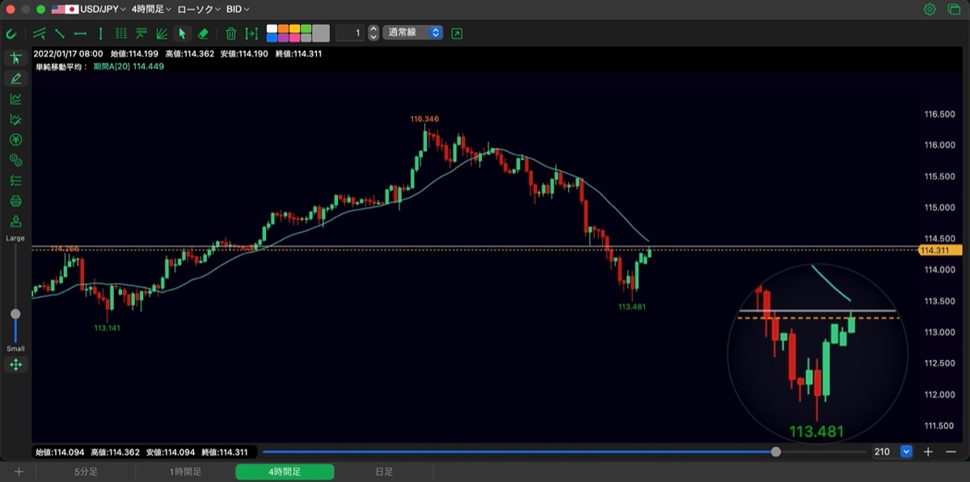Viewport: 970px width, 482px height.
Task: Click the line width input field showing 1
Action: (349, 33)
